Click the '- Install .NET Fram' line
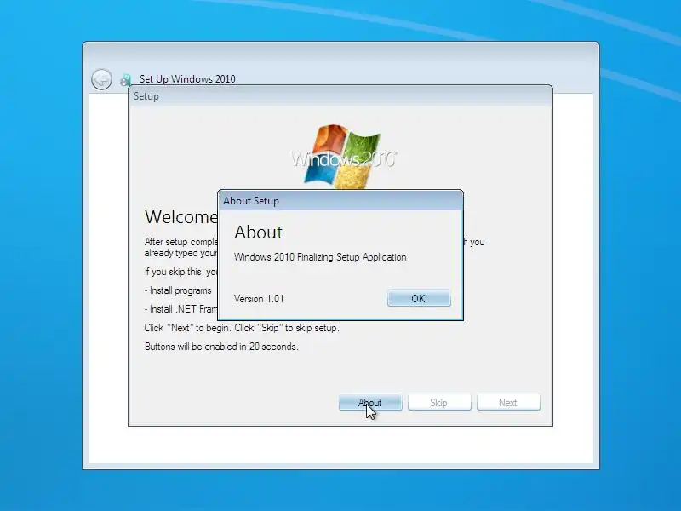681x511 pixels. click(x=180, y=309)
